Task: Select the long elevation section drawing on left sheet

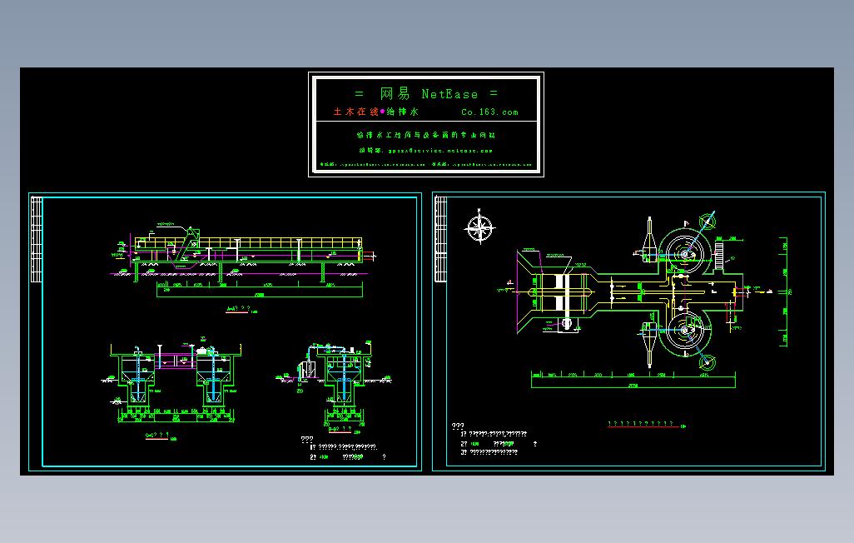Action: click(243, 262)
